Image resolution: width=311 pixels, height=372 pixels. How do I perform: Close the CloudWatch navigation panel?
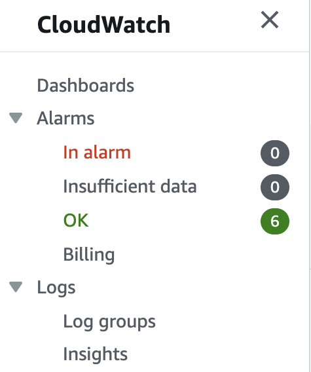tap(270, 20)
